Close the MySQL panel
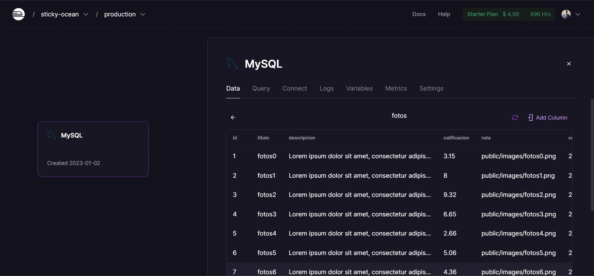The width and height of the screenshot is (594, 276). click(x=569, y=64)
